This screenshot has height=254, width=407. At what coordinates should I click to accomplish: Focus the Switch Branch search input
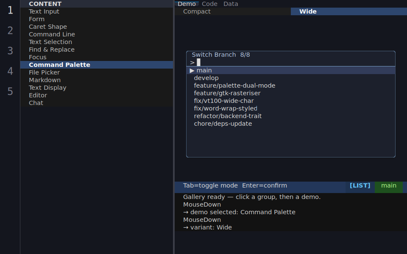coord(291,63)
